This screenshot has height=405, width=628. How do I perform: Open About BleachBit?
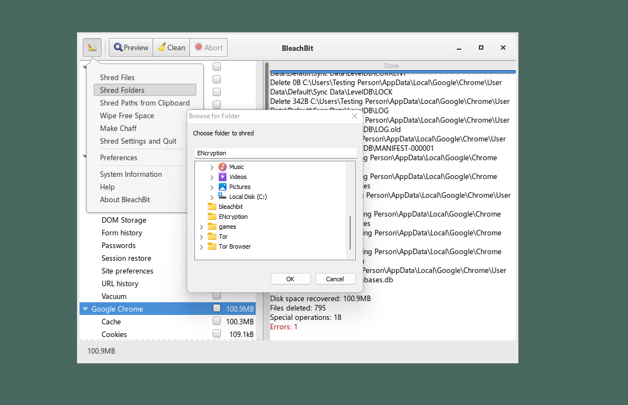125,199
